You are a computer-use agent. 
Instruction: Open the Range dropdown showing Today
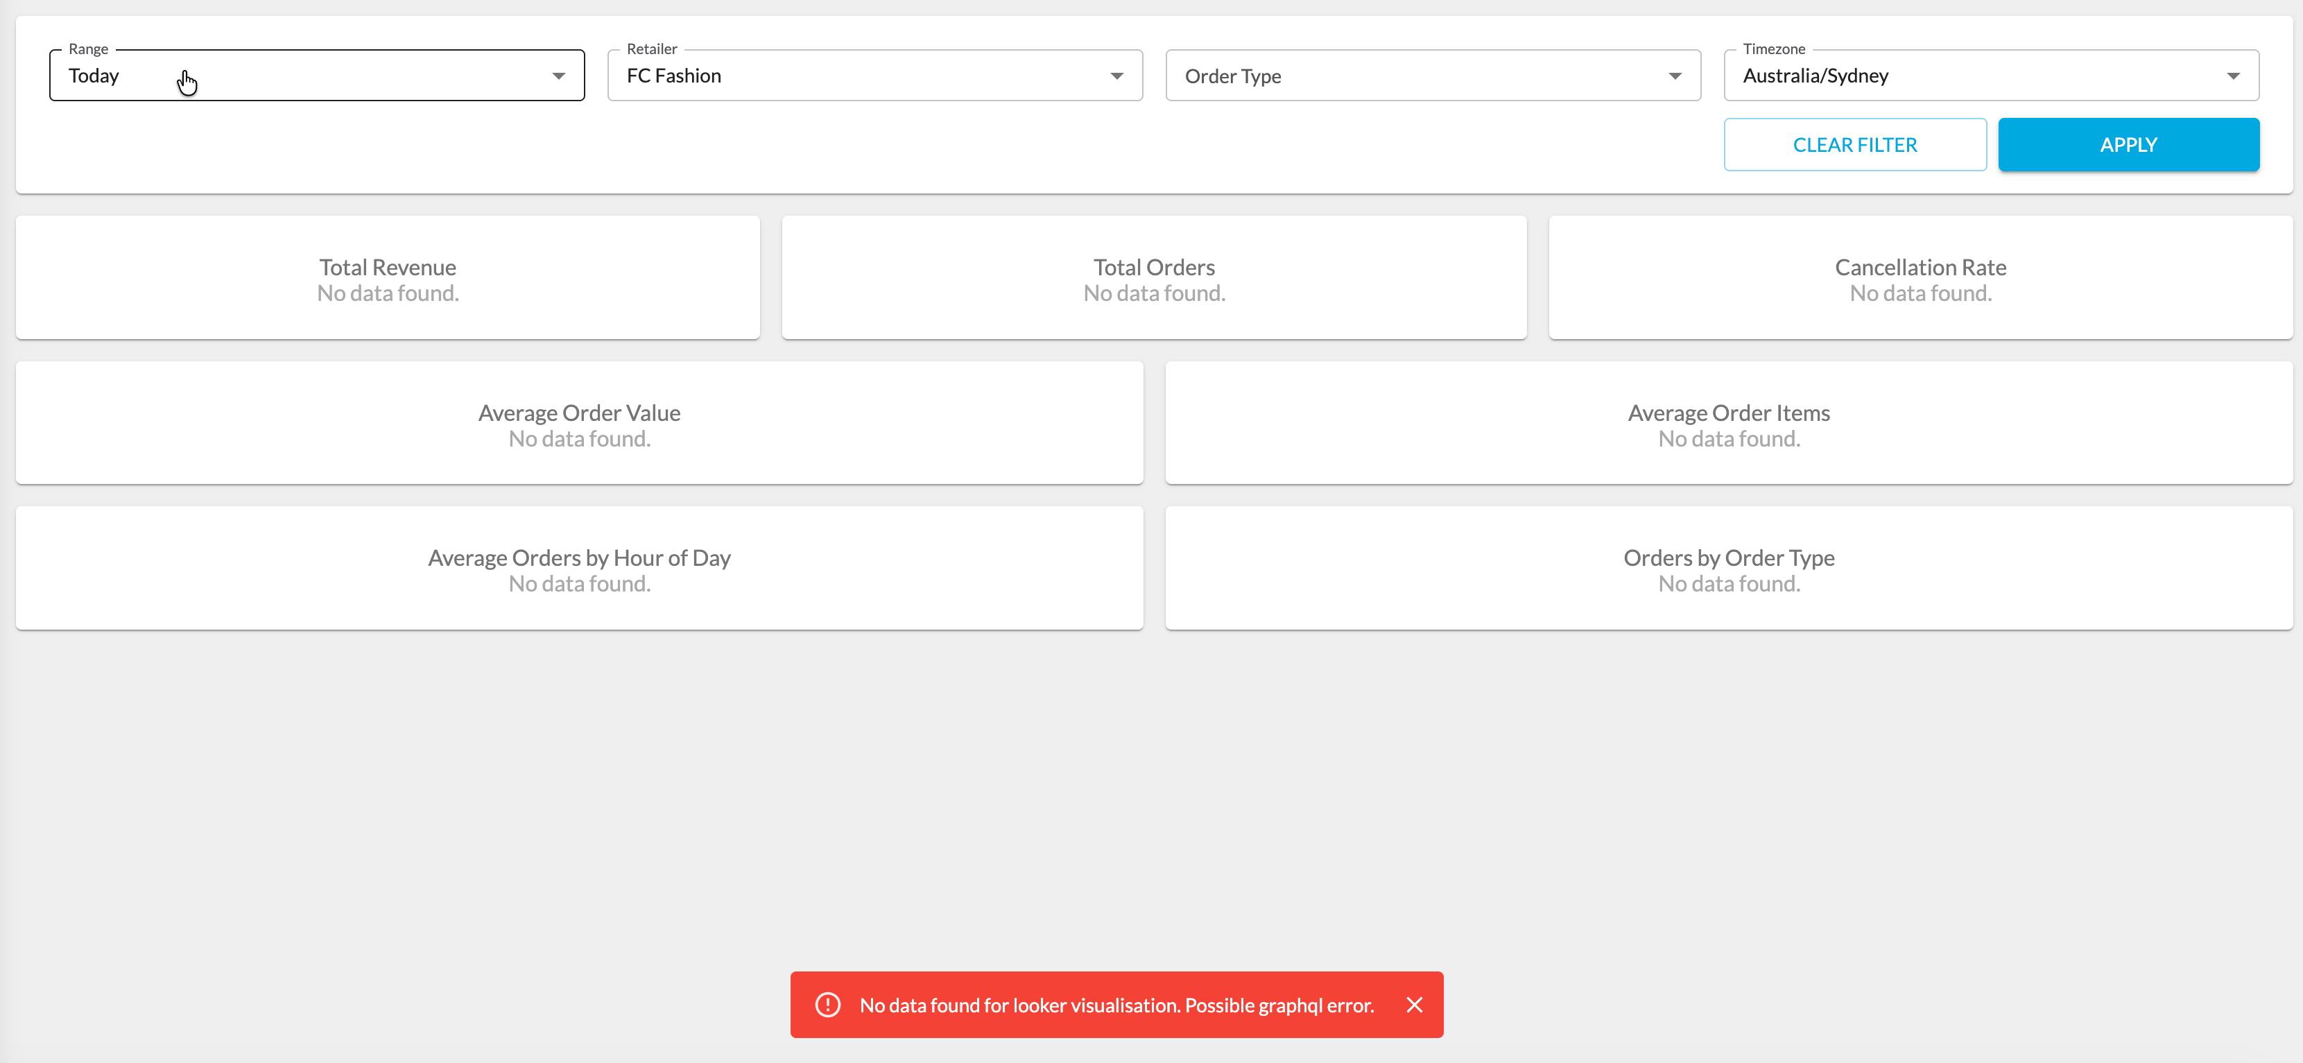tap(304, 76)
